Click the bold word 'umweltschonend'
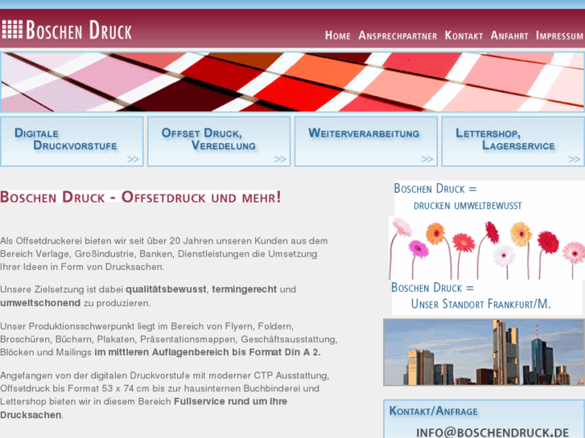 click(x=40, y=303)
